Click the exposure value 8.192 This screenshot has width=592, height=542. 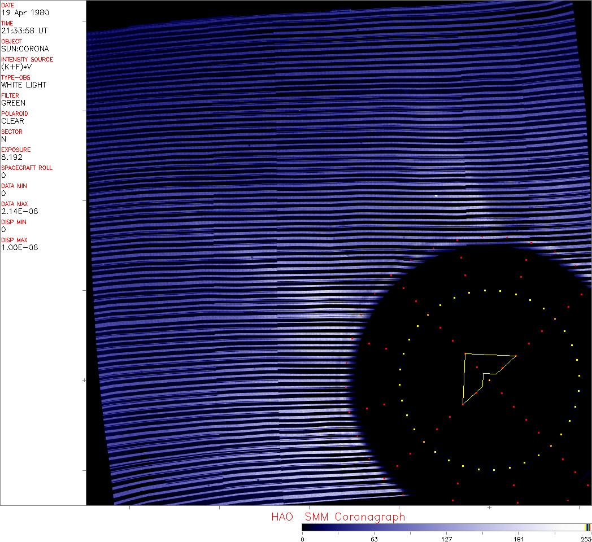click(11, 157)
